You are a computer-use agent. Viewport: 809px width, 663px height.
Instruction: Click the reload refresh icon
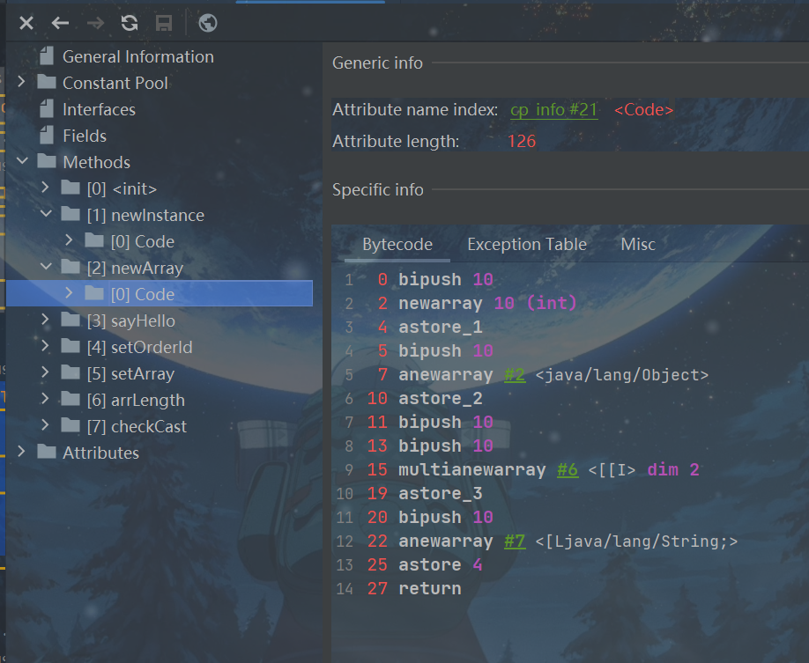coord(130,23)
